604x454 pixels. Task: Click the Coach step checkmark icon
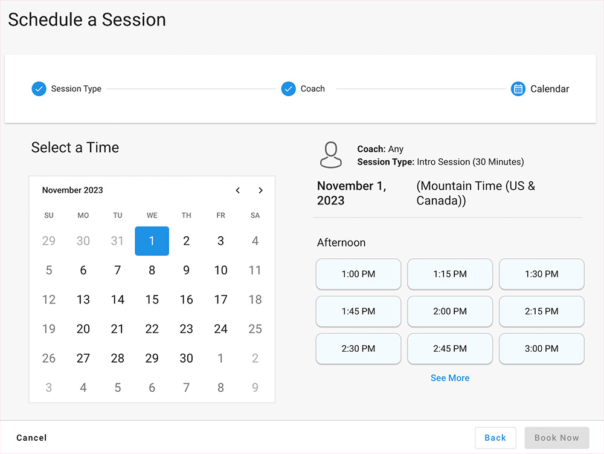coord(288,89)
